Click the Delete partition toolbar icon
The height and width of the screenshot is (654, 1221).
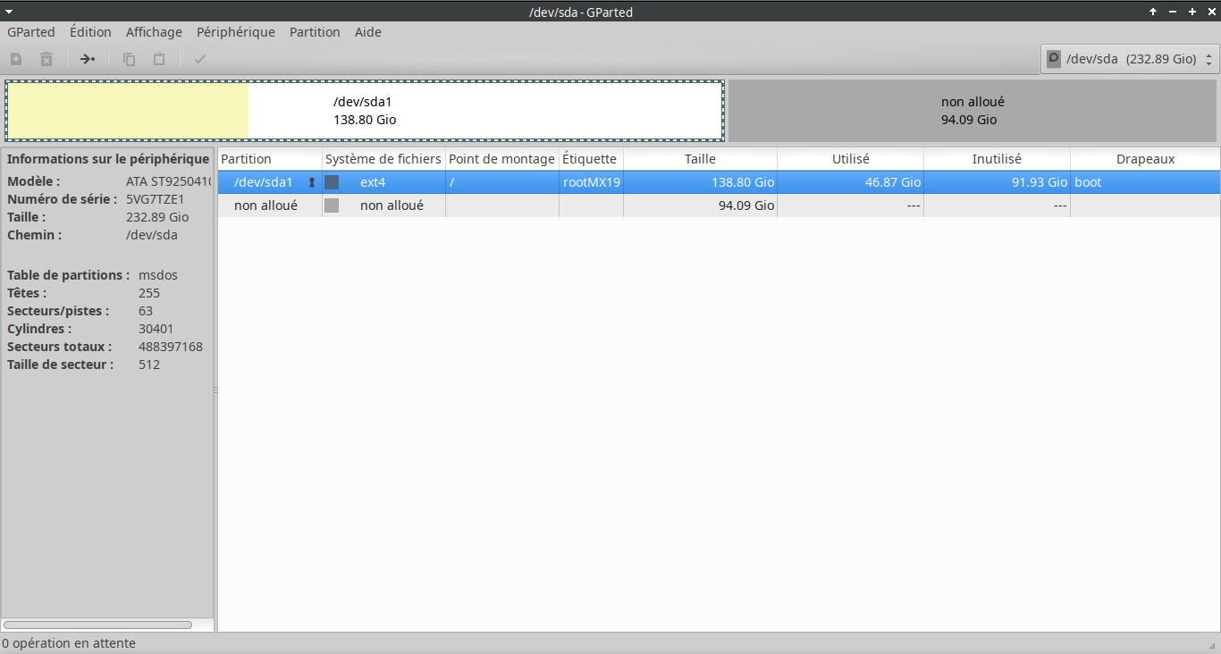coord(46,59)
